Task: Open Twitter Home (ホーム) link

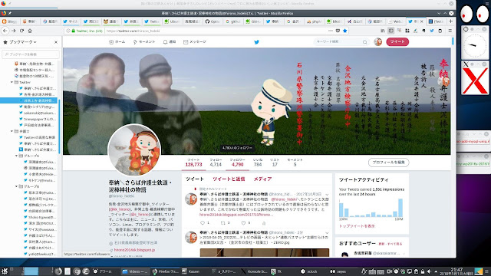Action: coord(117,41)
